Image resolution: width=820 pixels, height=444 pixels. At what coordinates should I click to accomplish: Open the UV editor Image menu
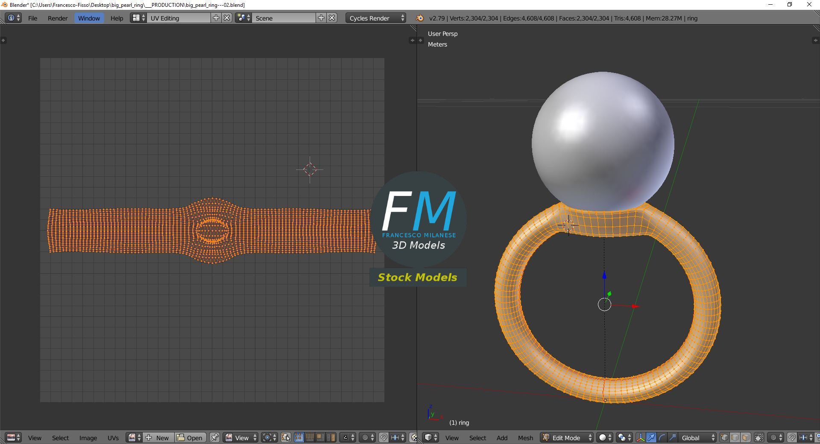[88, 438]
